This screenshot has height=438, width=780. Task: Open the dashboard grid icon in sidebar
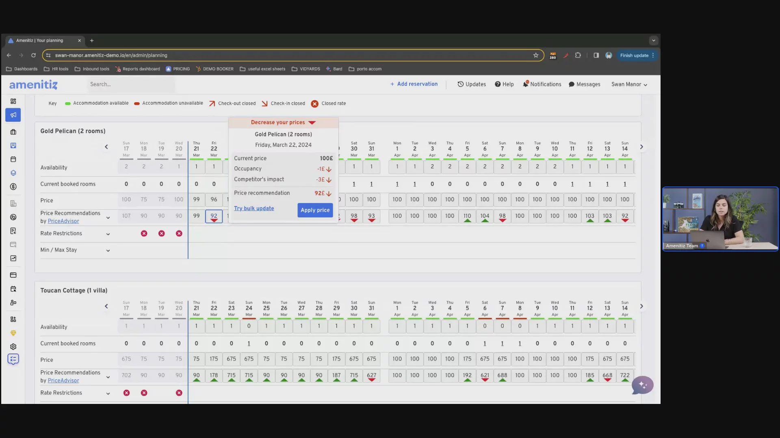(x=13, y=101)
